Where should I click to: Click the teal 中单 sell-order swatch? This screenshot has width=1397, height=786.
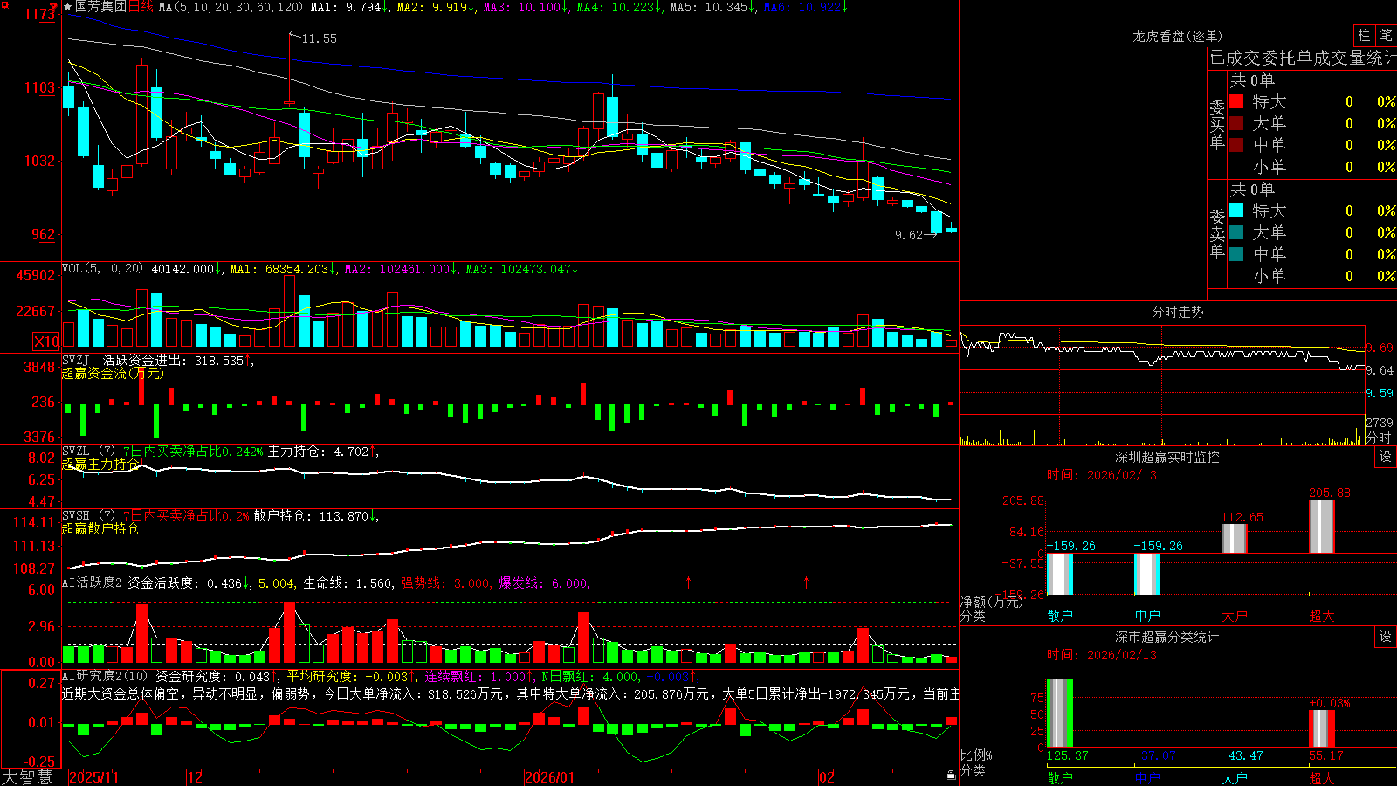(x=1236, y=254)
